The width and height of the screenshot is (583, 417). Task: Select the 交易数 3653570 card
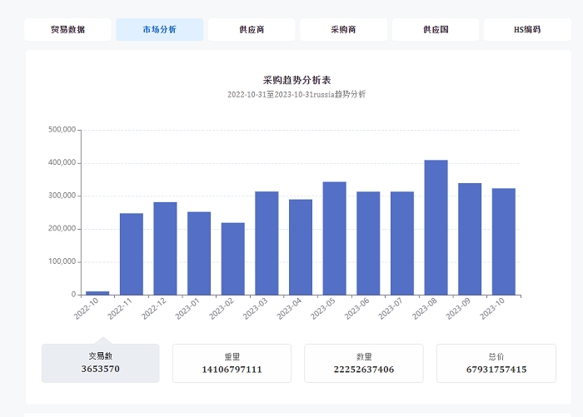click(x=101, y=363)
